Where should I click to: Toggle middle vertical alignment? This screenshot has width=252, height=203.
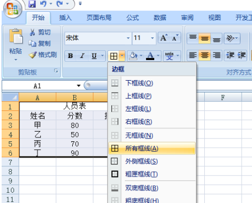coord(205,38)
